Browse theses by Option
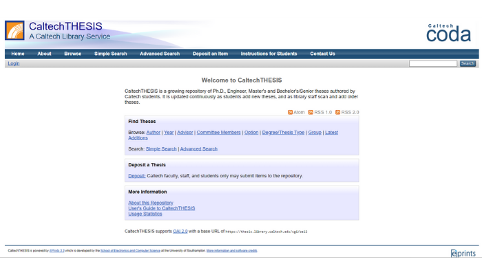This screenshot has width=482, height=275. tap(251, 133)
